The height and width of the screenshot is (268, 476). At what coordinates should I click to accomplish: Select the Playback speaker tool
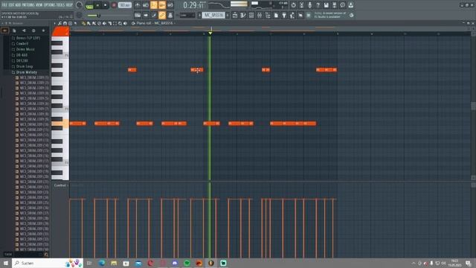pos(125,23)
